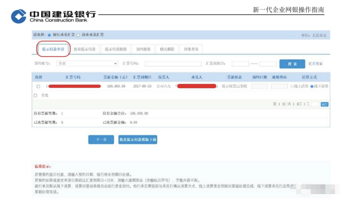The height and width of the screenshot is (205, 348).
Task: Check the checkbox for the first bill row
Action: coord(38,87)
